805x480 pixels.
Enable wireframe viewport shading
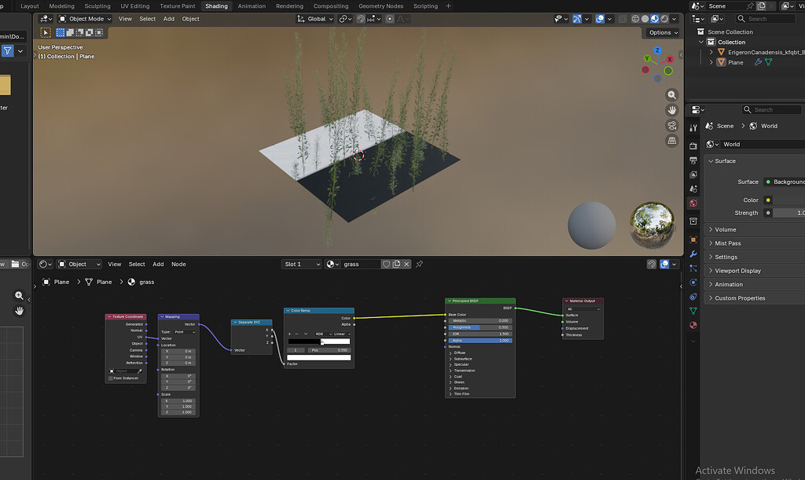tap(635, 19)
